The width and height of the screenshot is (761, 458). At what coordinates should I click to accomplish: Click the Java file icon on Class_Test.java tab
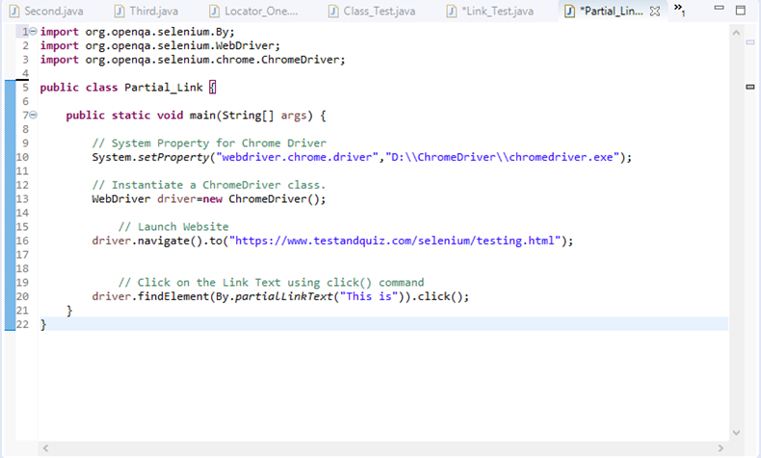click(333, 12)
